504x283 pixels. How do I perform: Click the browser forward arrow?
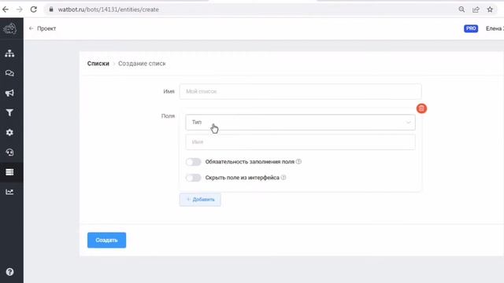pyautogui.click(x=20, y=9)
